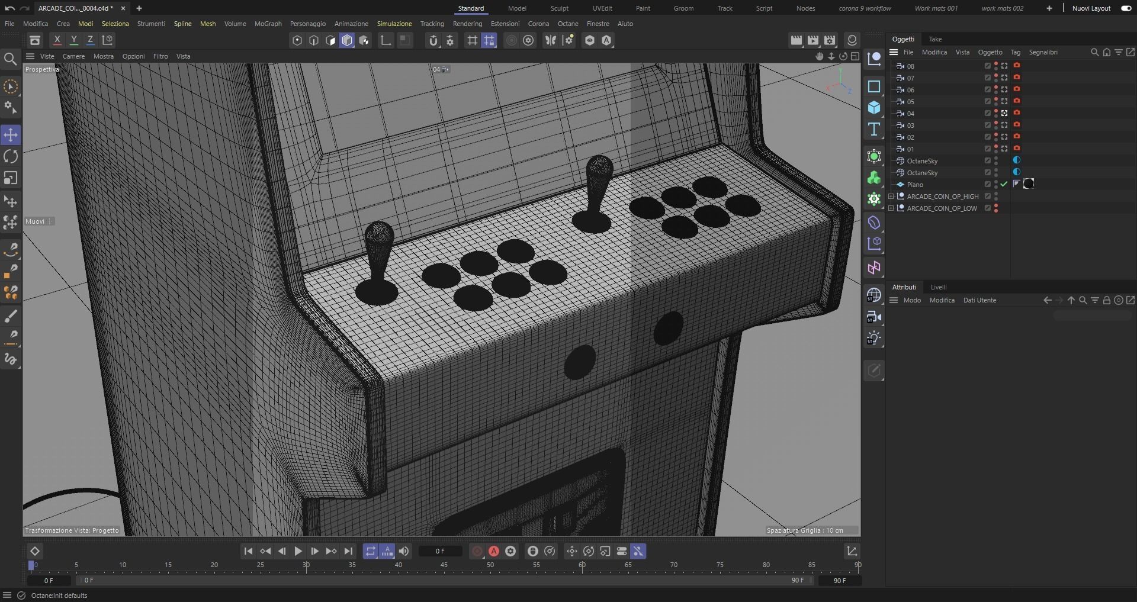Toggle visibility dots for ARCADE_COIN_OP_HIGH
The width and height of the screenshot is (1137, 602).
(996, 196)
